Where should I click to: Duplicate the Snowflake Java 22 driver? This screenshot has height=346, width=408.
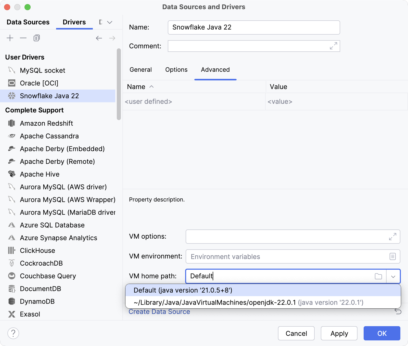[x=36, y=38]
